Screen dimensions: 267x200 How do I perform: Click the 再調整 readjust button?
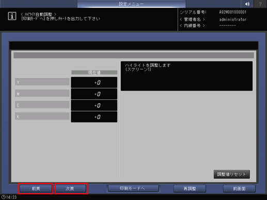pyautogui.click(x=190, y=189)
